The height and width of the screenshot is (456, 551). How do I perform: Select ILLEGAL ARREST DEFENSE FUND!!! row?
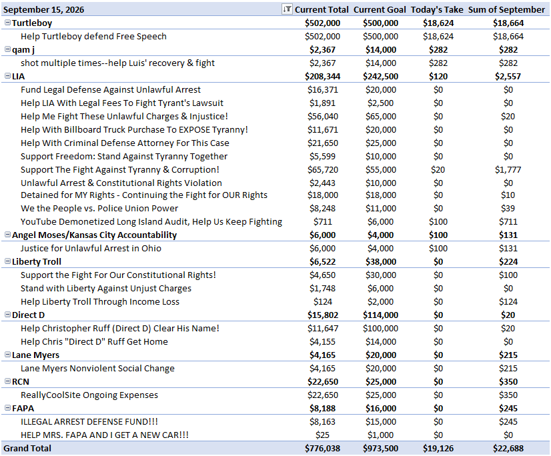[x=275, y=421]
